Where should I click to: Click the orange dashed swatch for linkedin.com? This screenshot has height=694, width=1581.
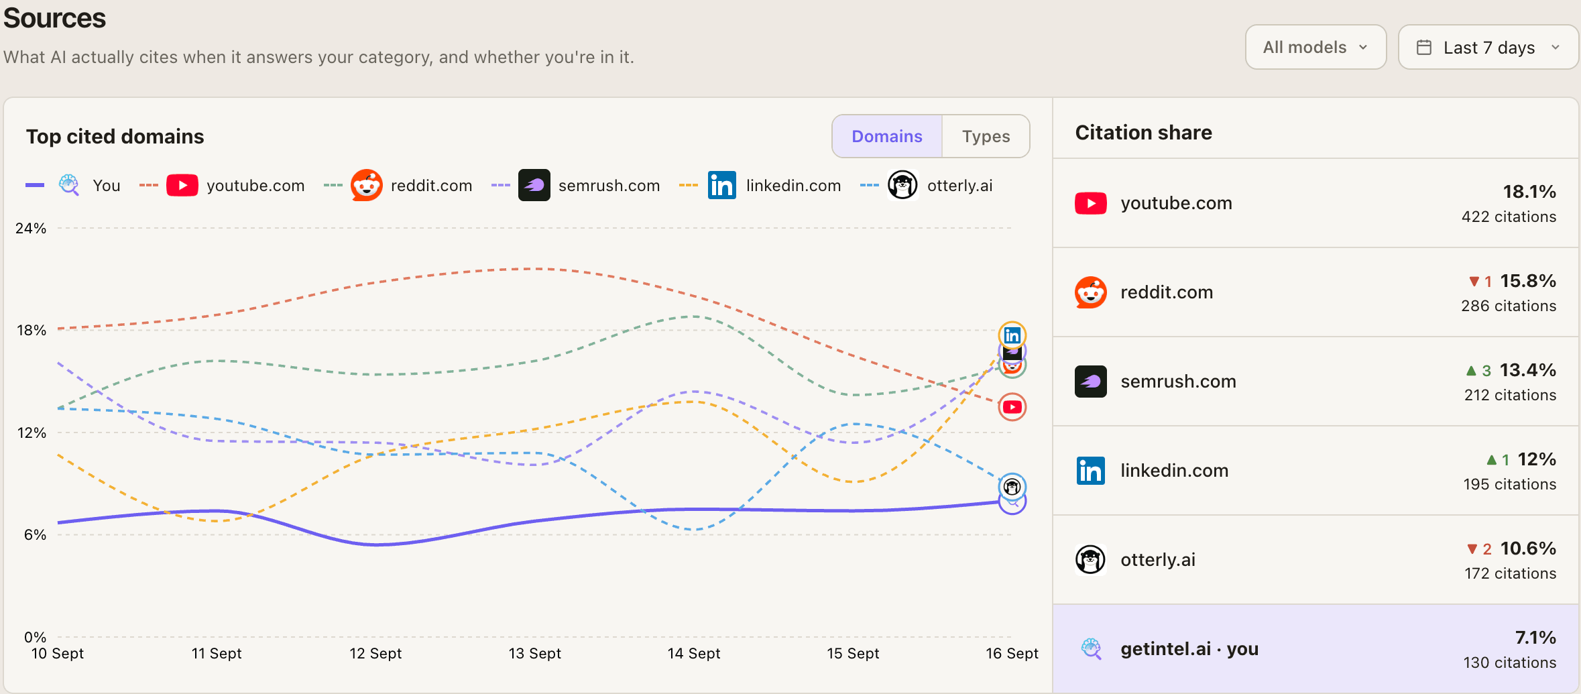click(689, 185)
